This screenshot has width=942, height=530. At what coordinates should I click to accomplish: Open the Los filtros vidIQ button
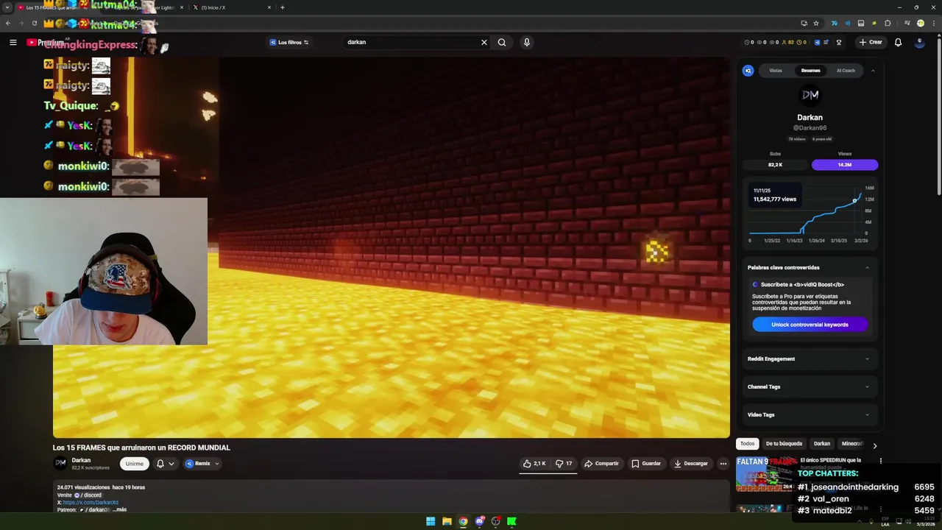pyautogui.click(x=288, y=42)
